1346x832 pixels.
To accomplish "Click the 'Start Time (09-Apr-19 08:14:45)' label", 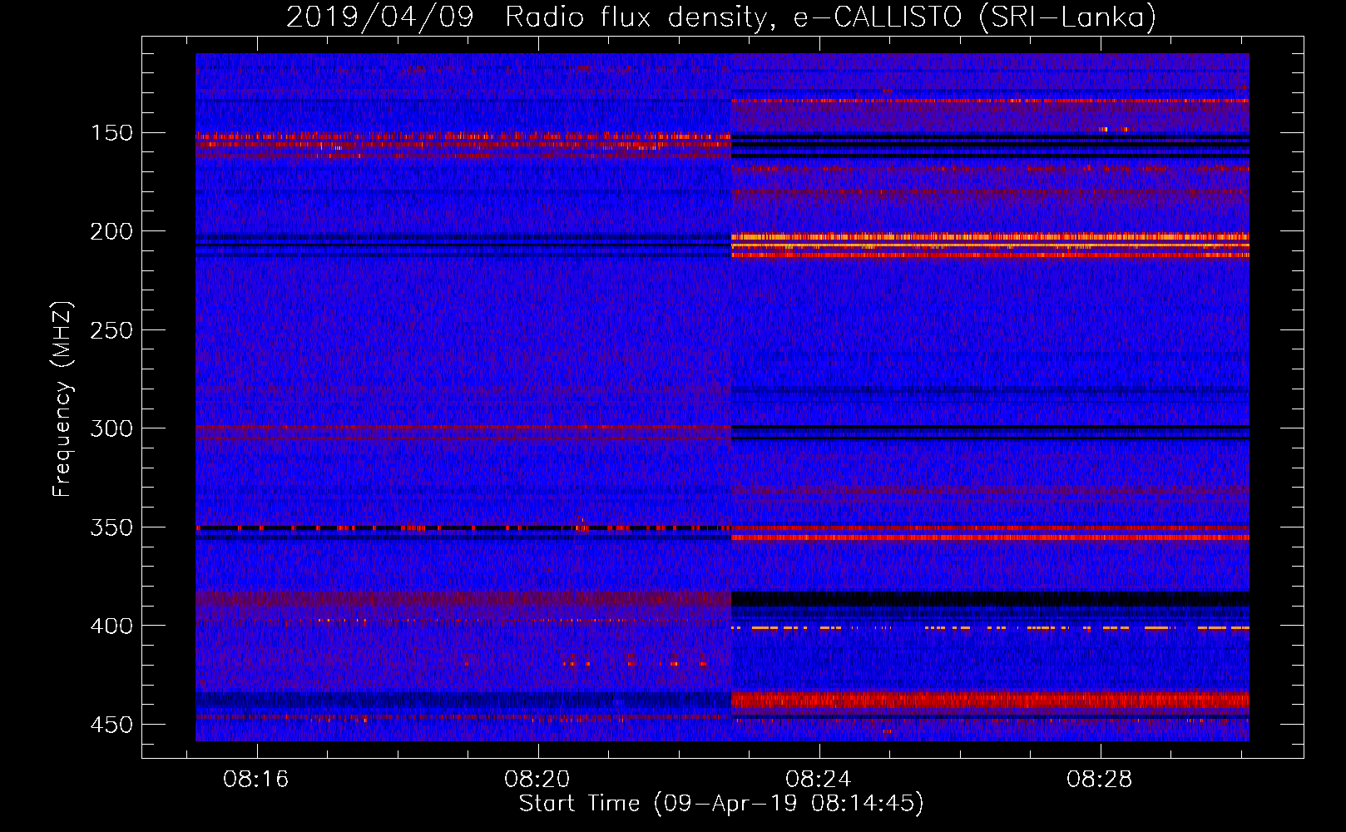I will [x=721, y=804].
